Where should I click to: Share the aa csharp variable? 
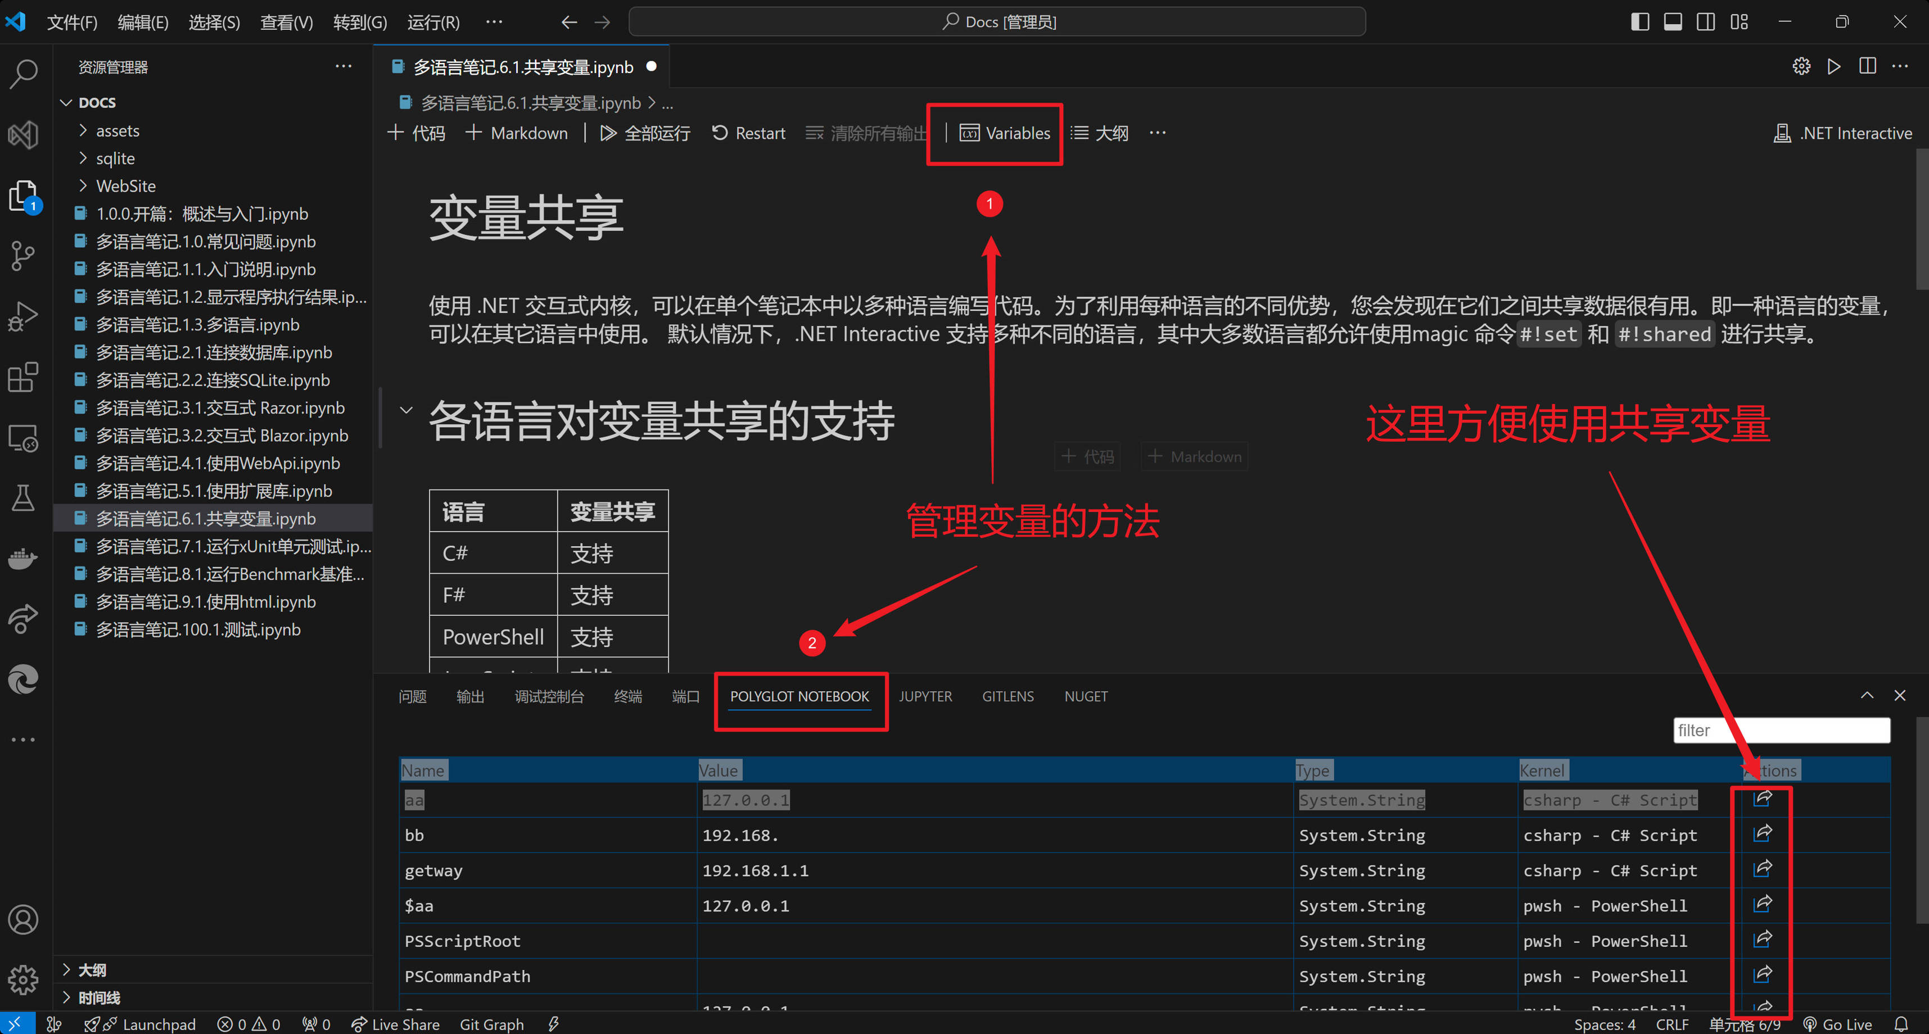1763,799
